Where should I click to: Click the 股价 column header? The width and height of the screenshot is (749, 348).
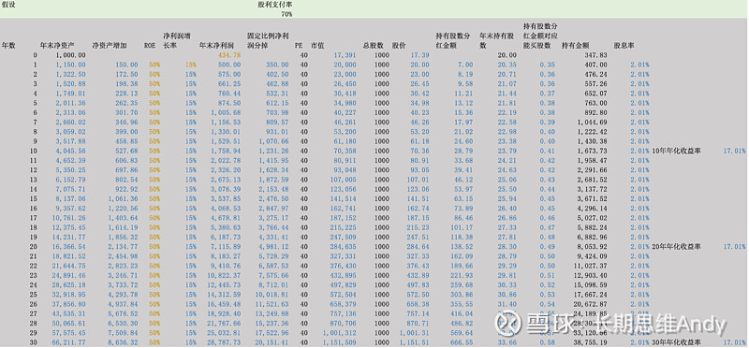point(399,46)
